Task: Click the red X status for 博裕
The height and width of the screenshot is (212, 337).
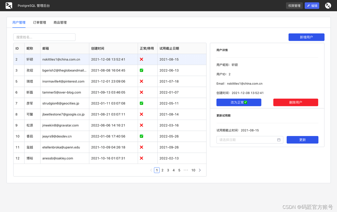Action: pos(141,158)
